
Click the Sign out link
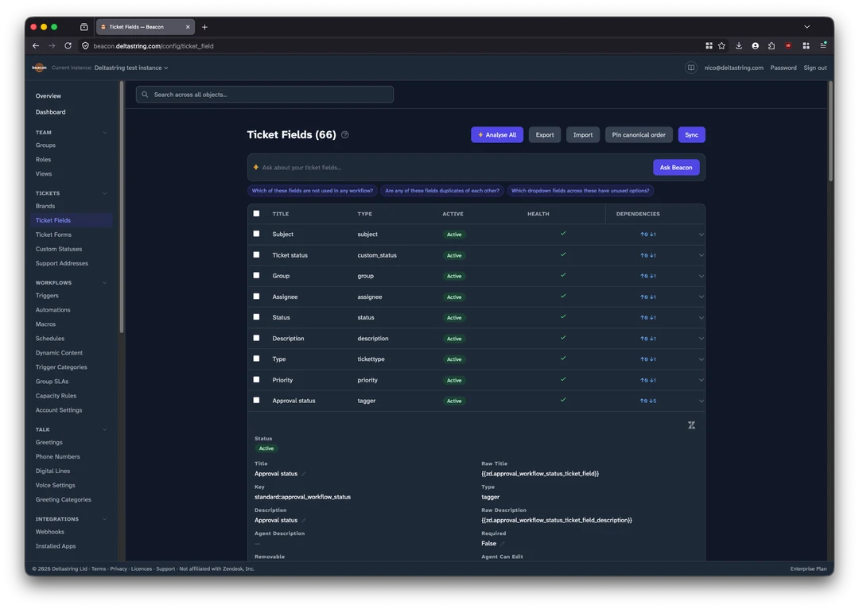(814, 68)
